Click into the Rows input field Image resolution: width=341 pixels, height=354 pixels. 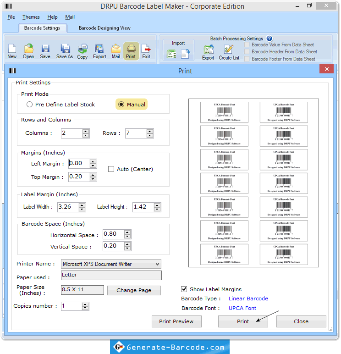136,133
